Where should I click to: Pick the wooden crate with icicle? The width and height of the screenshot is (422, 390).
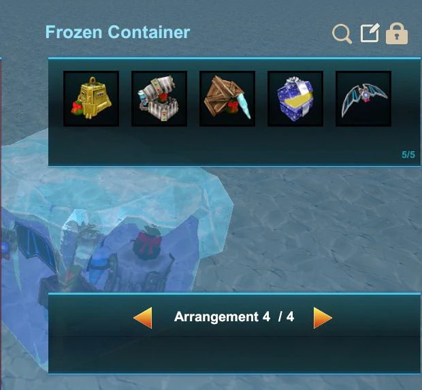227,99
